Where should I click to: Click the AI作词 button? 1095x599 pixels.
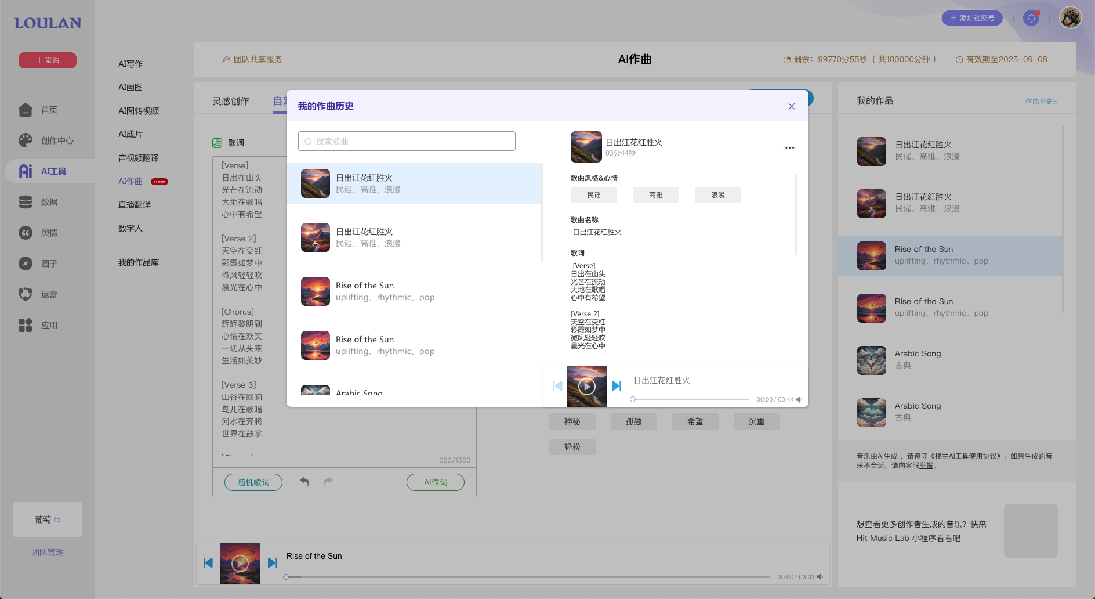point(435,482)
